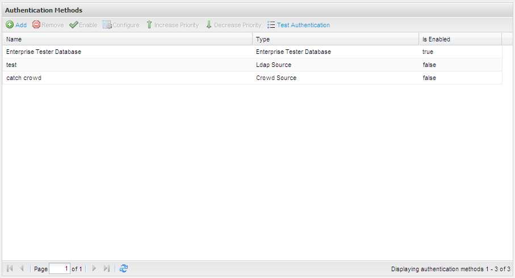Run Test Authentication from toolbar

298,25
